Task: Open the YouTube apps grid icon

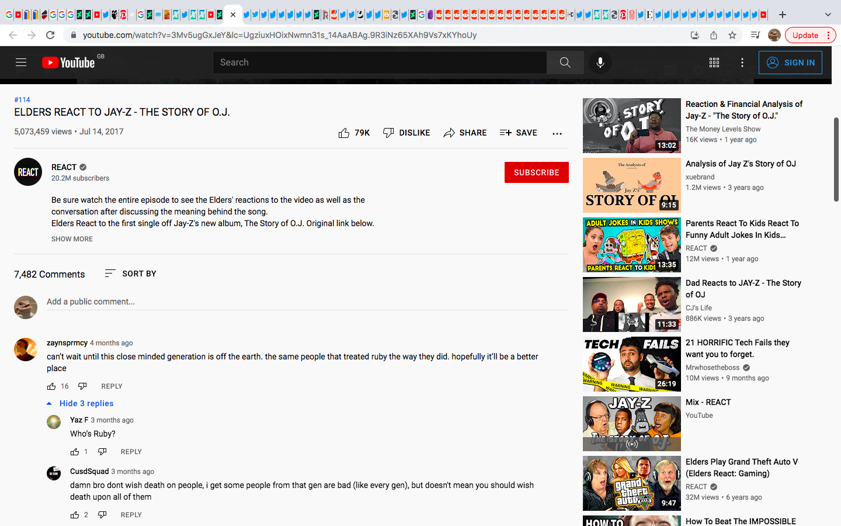Action: (x=714, y=63)
